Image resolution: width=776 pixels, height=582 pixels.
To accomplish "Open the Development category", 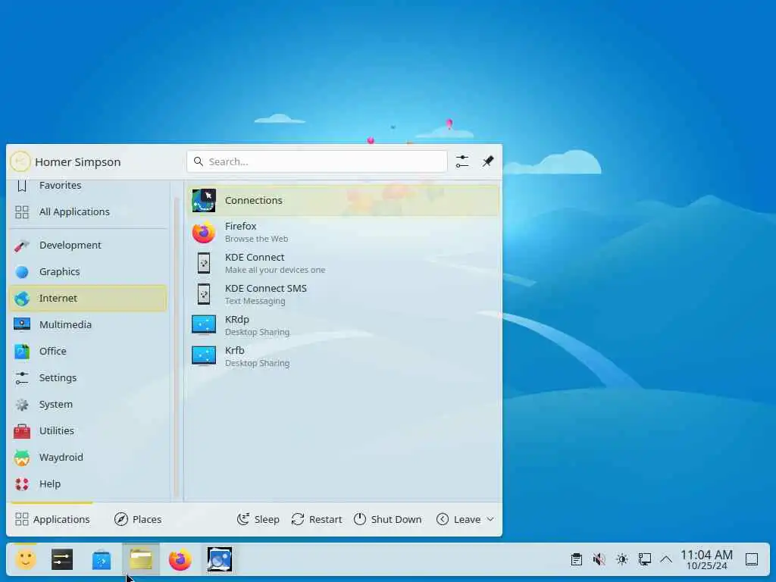I will (x=88, y=245).
